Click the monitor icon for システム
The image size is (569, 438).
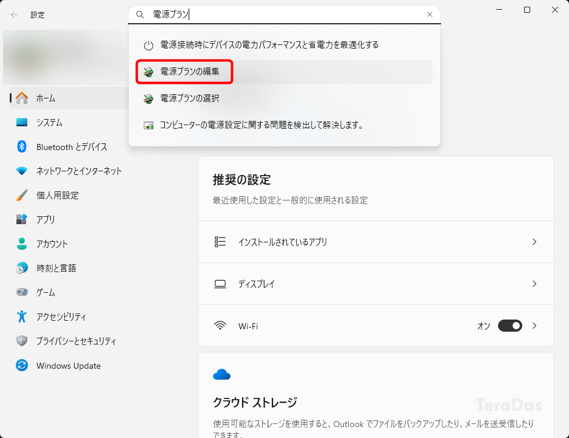22,122
